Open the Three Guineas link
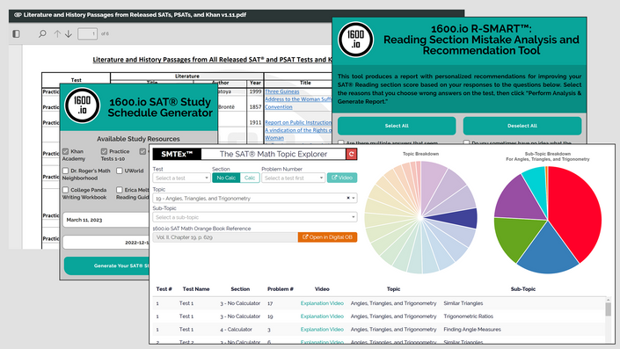 coord(282,91)
